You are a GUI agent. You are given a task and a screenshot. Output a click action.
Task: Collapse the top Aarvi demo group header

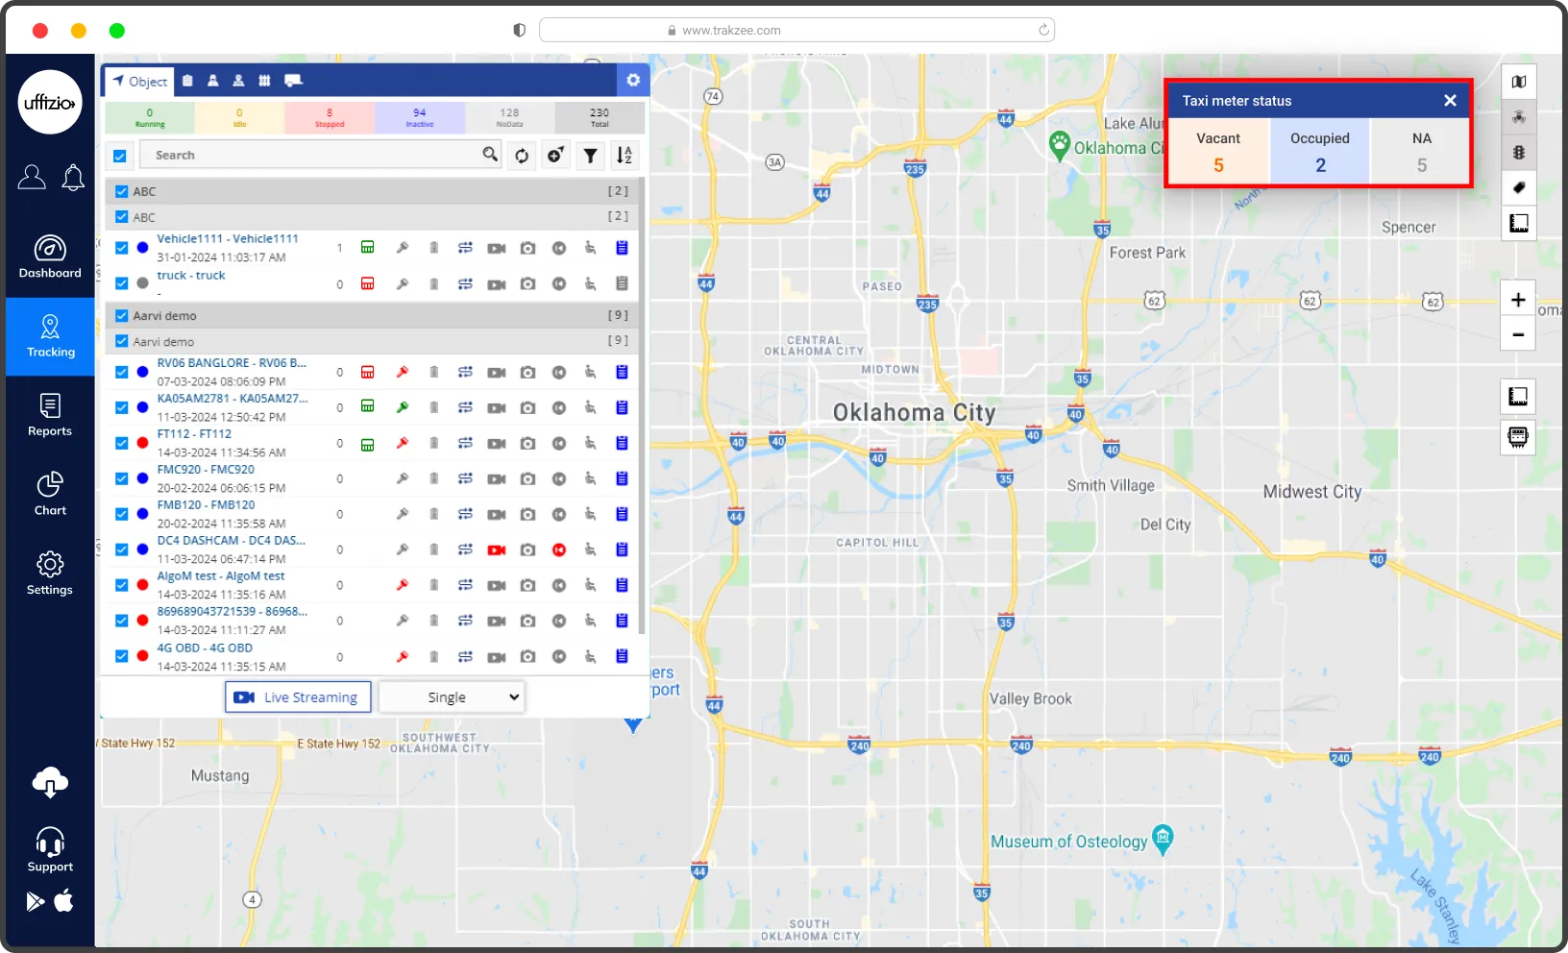pyautogui.click(x=375, y=315)
